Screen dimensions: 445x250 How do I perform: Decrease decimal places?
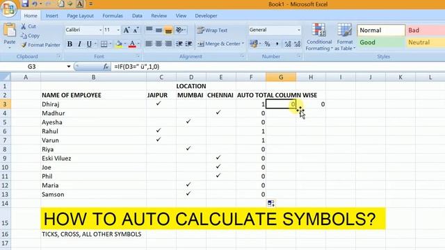297,44
